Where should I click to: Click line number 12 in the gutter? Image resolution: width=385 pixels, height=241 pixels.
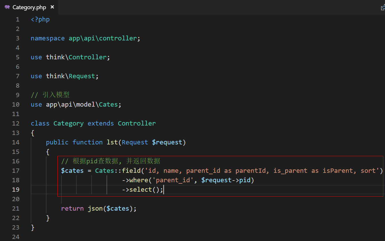pos(16,124)
